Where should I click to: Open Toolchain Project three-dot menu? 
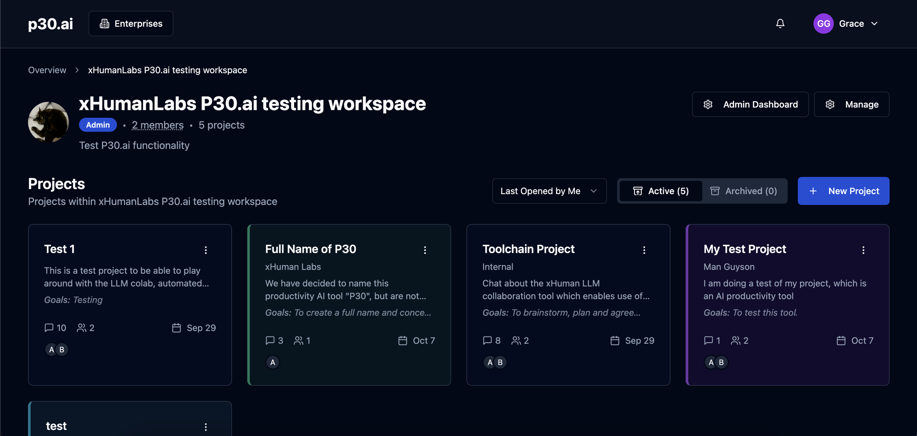644,250
